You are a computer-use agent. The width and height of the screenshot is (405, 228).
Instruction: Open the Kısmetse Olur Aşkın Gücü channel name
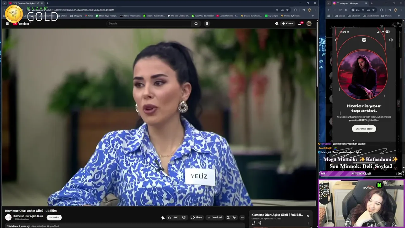[x=28, y=216]
